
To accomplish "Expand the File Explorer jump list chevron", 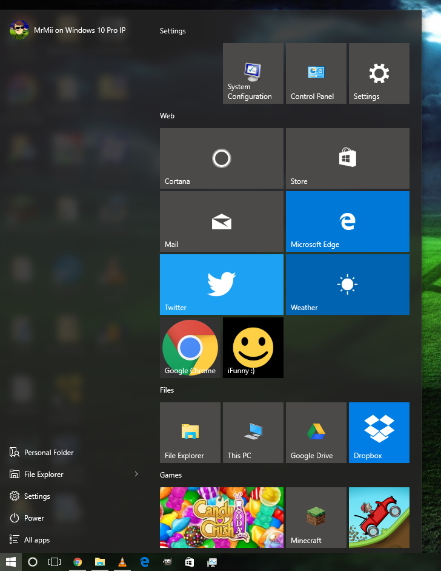I will [x=136, y=474].
